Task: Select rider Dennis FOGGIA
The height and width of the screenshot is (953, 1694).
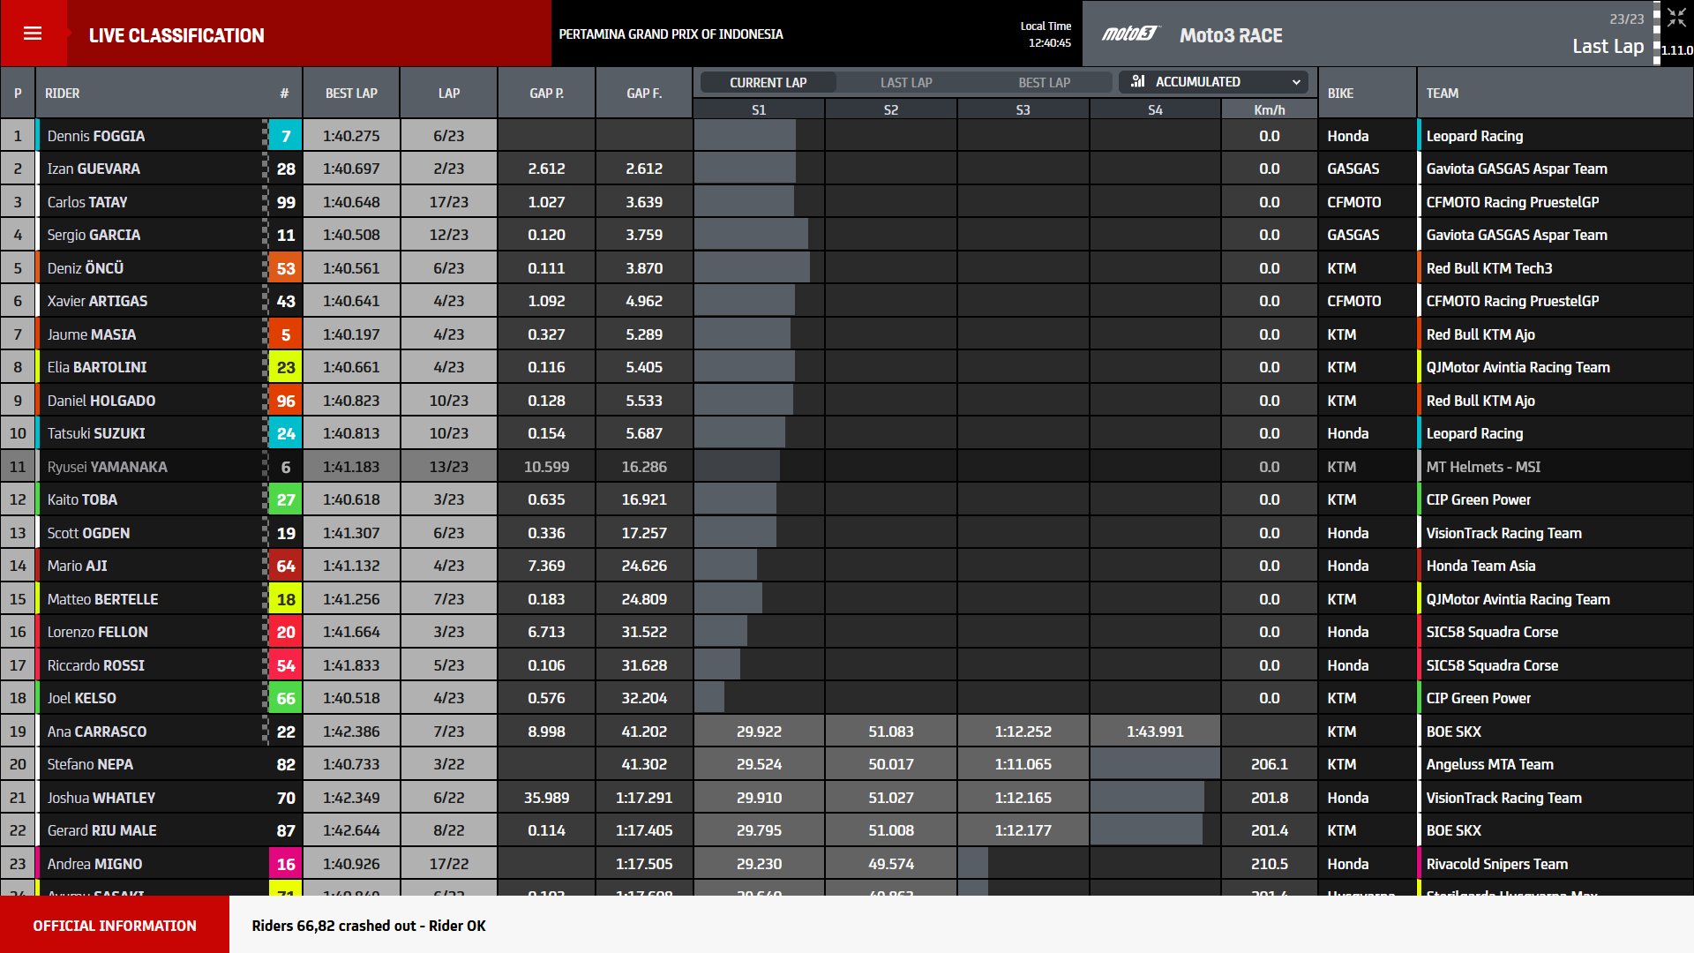Action: coord(96,136)
